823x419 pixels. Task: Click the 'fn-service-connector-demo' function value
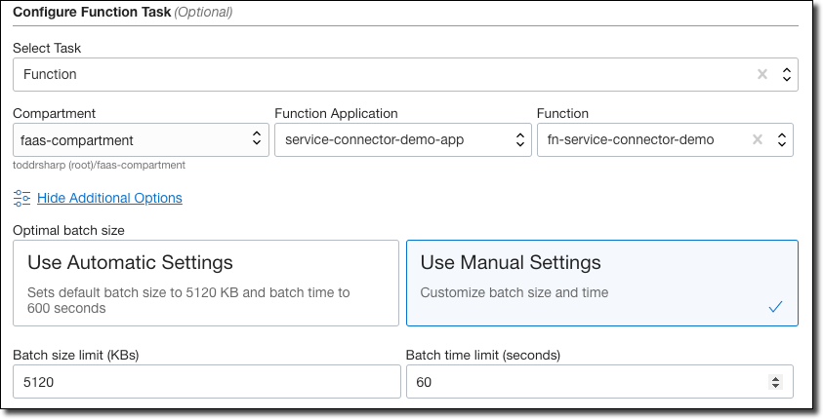[630, 139]
